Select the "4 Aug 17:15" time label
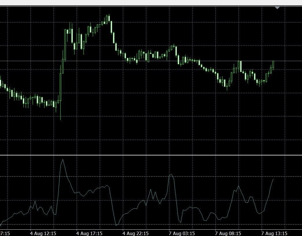The width and height of the screenshot is (302, 236). (89, 233)
